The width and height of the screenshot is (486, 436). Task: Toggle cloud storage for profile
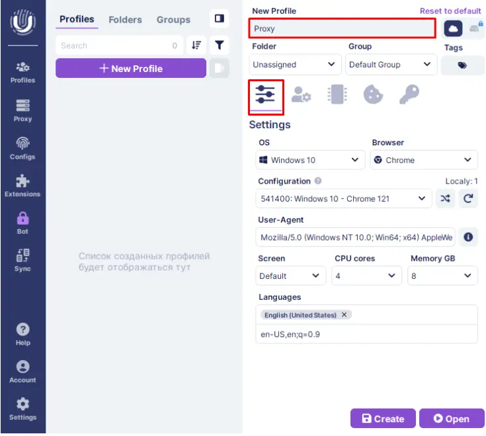(x=453, y=29)
